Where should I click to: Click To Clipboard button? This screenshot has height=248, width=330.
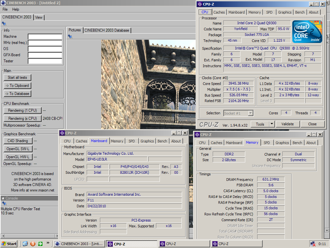click(17, 85)
